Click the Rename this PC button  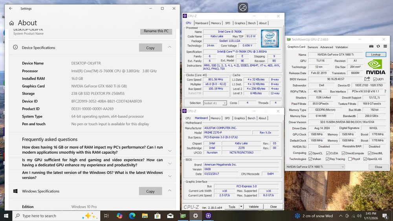pos(156,31)
